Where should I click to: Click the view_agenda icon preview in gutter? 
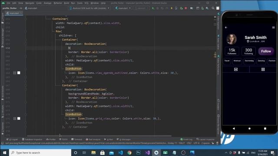point(15,73)
